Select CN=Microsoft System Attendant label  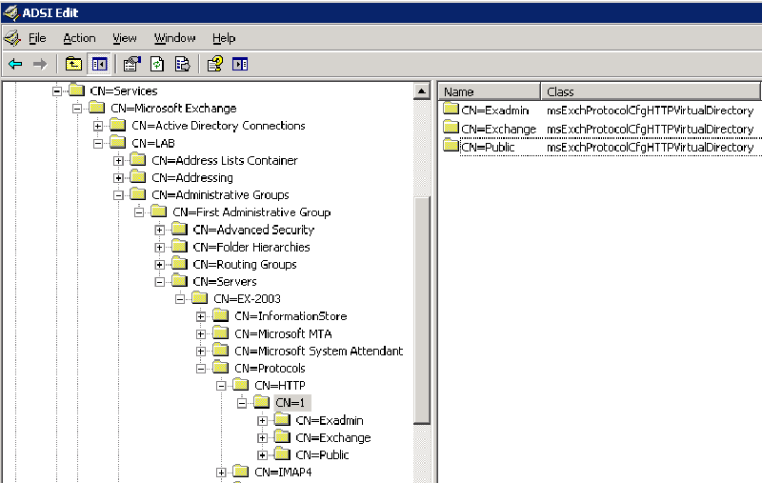point(318,351)
